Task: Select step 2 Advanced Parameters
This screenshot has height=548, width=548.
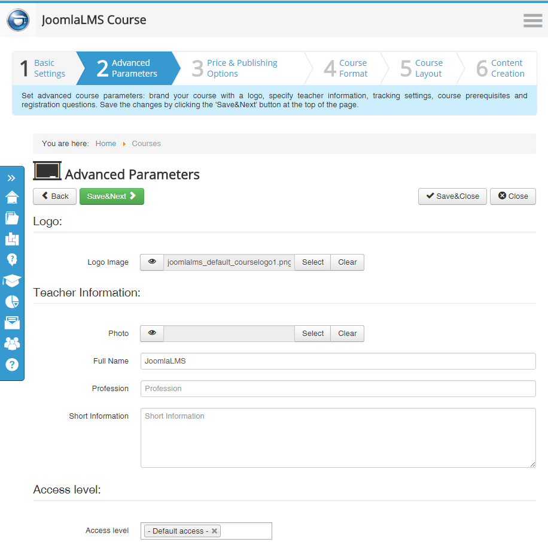Action: point(128,68)
